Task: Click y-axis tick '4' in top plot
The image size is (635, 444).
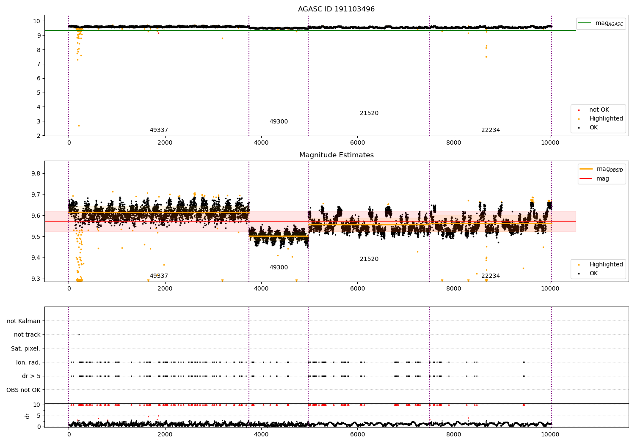Action: coord(39,107)
